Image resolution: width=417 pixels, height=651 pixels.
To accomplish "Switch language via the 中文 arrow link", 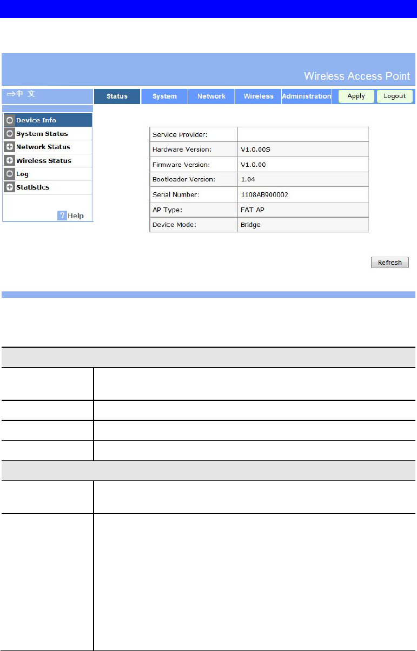I will click(x=21, y=94).
